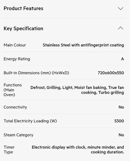Open the Product Features section heading
130x161 pixels.
pyautogui.click(x=24, y=8)
